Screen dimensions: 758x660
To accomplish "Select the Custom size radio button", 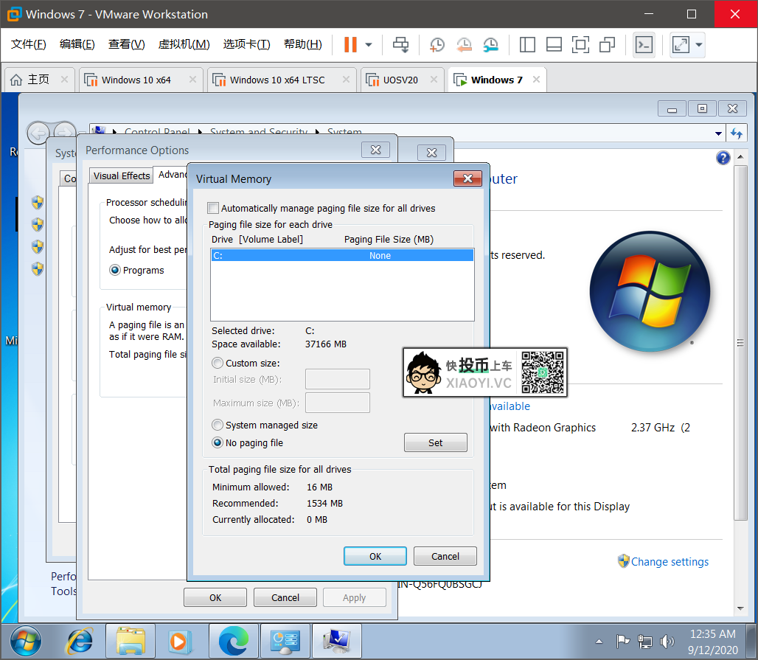I will [218, 363].
